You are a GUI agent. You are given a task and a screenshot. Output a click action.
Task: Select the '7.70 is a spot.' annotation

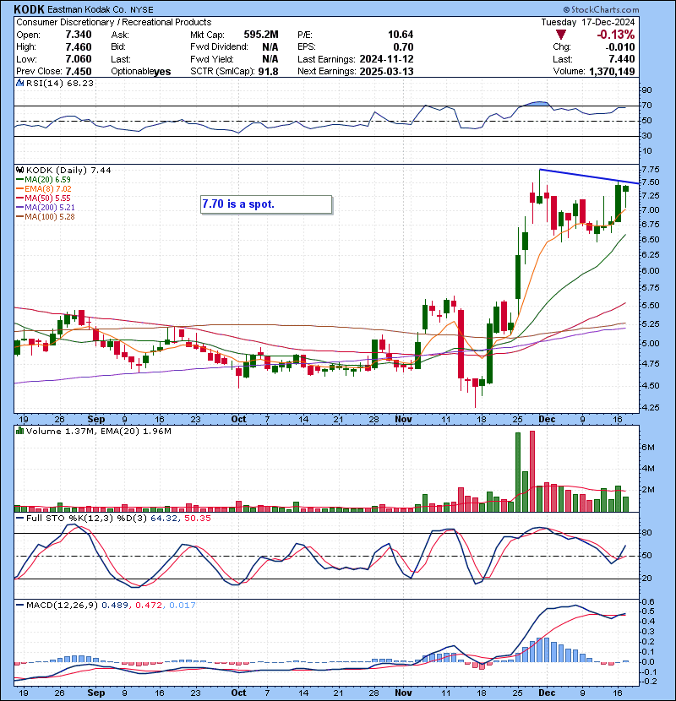click(266, 204)
